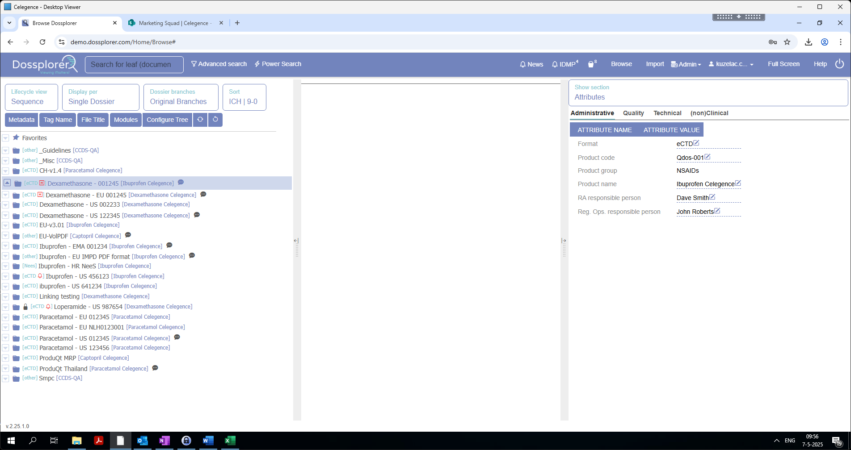Open comments on Ibuprofen - EU IMPD PDF format

coord(192,255)
